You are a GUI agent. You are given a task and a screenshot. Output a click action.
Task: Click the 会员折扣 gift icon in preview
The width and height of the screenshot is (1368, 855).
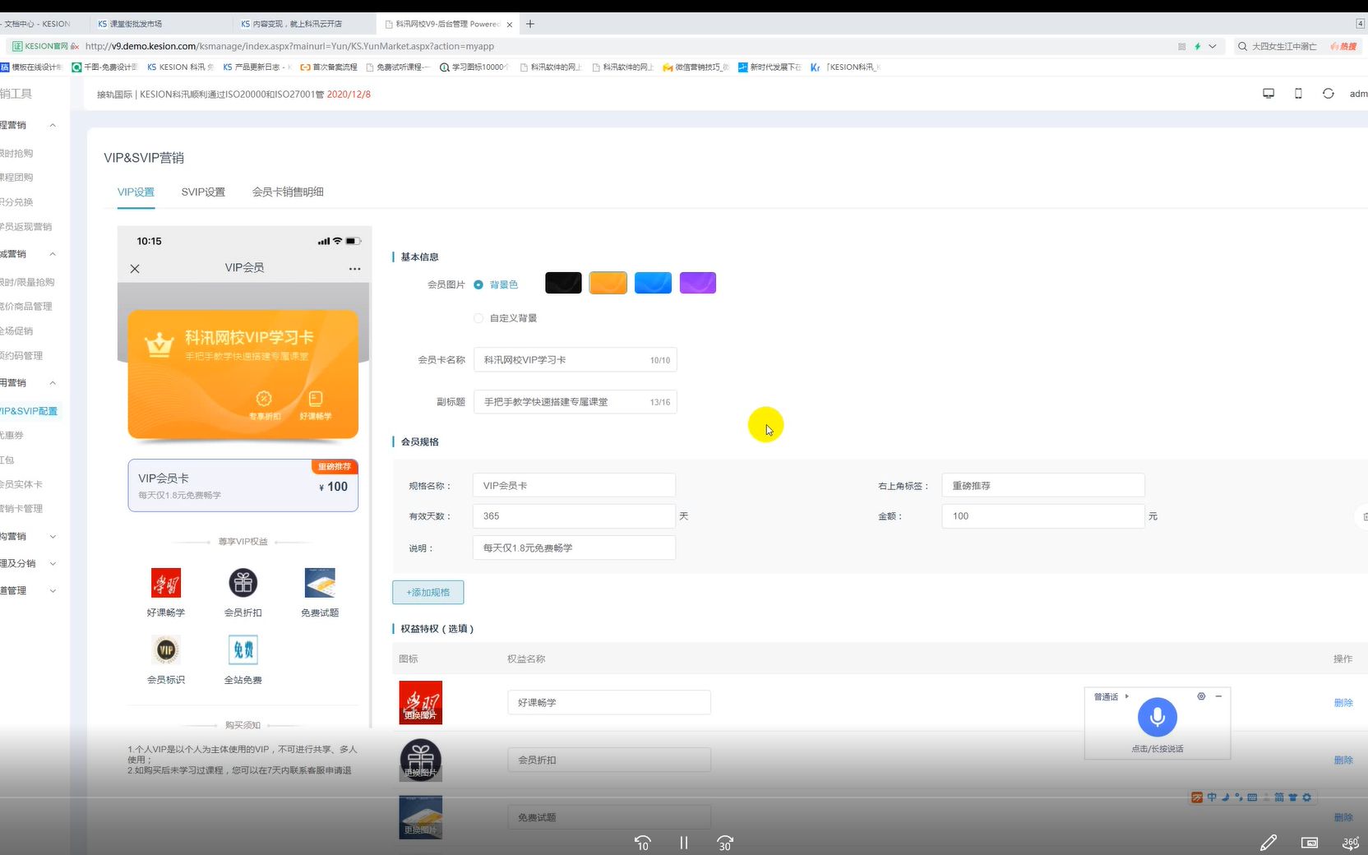click(243, 583)
